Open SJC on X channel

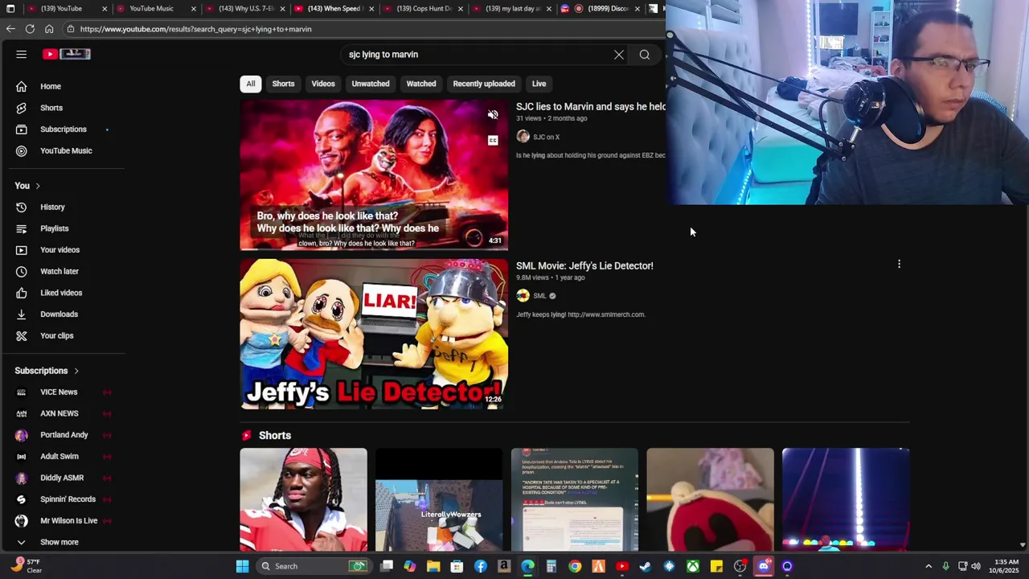click(546, 137)
